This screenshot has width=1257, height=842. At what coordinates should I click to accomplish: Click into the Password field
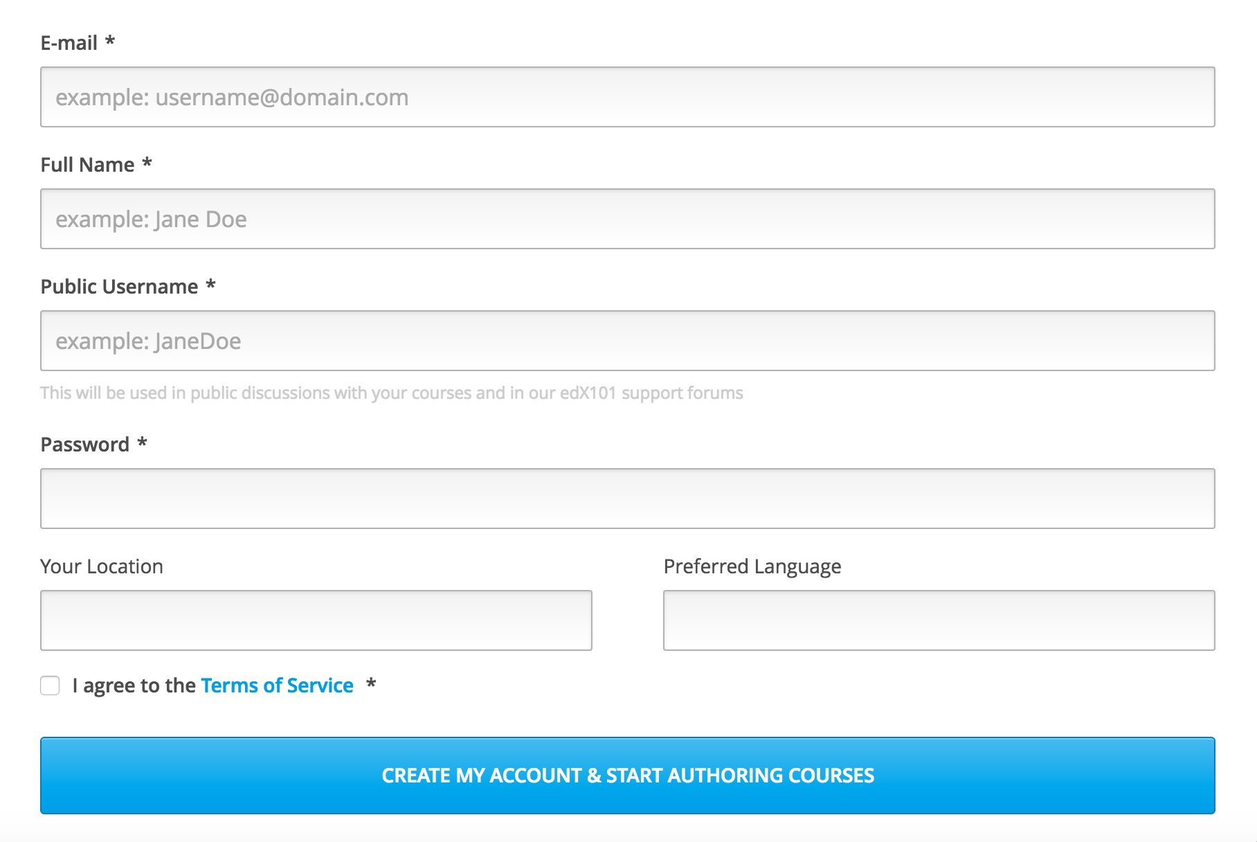click(628, 499)
